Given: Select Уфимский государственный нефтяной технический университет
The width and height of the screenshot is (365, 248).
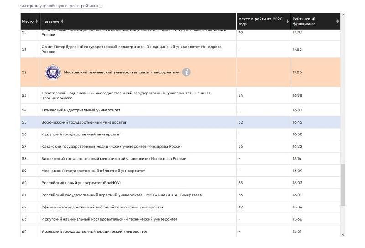Looking at the screenshot, I should [x=102, y=207].
